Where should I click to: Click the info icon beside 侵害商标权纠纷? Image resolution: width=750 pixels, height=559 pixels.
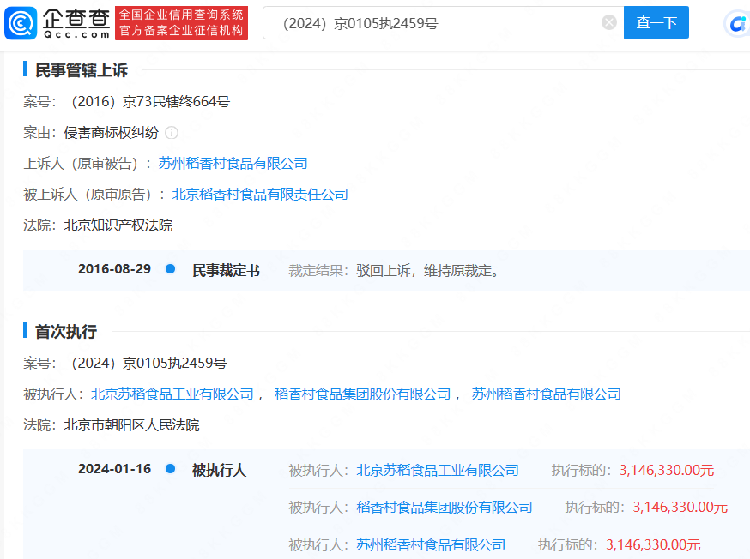[172, 133]
